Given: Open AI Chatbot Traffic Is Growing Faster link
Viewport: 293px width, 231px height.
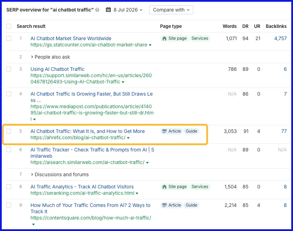Looking at the screenshot, I should [92, 97].
